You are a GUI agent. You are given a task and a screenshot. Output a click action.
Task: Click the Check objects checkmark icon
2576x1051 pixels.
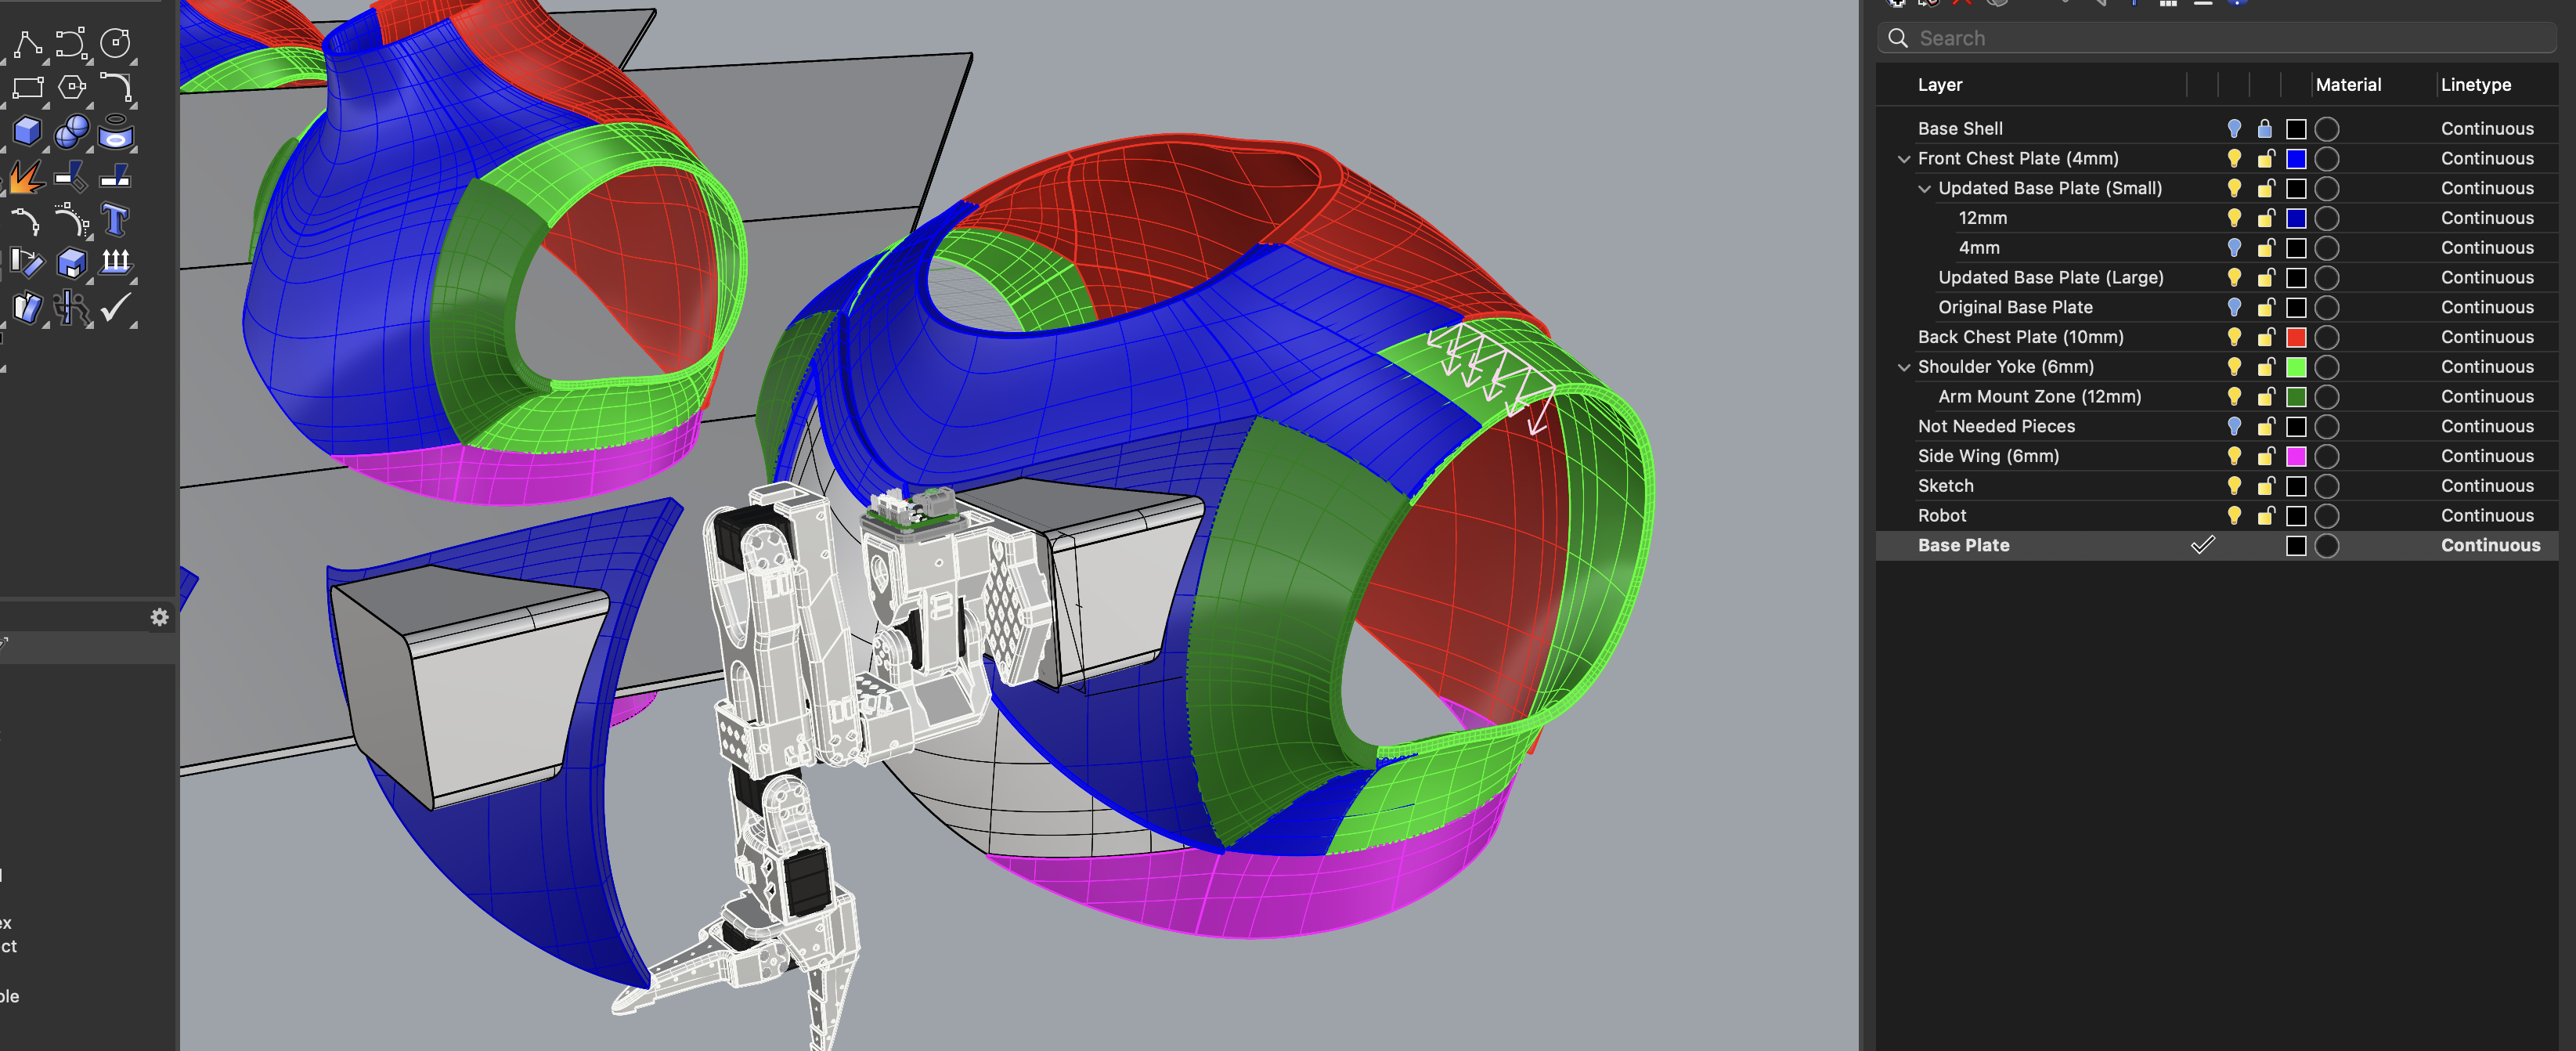pos(116,306)
